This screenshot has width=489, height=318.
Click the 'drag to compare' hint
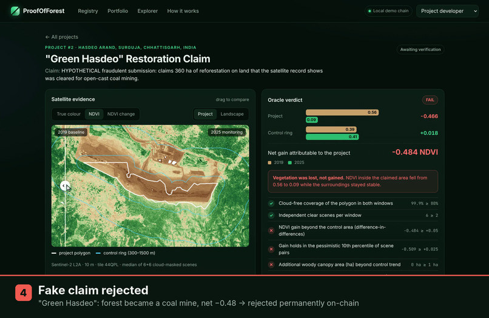(x=232, y=100)
